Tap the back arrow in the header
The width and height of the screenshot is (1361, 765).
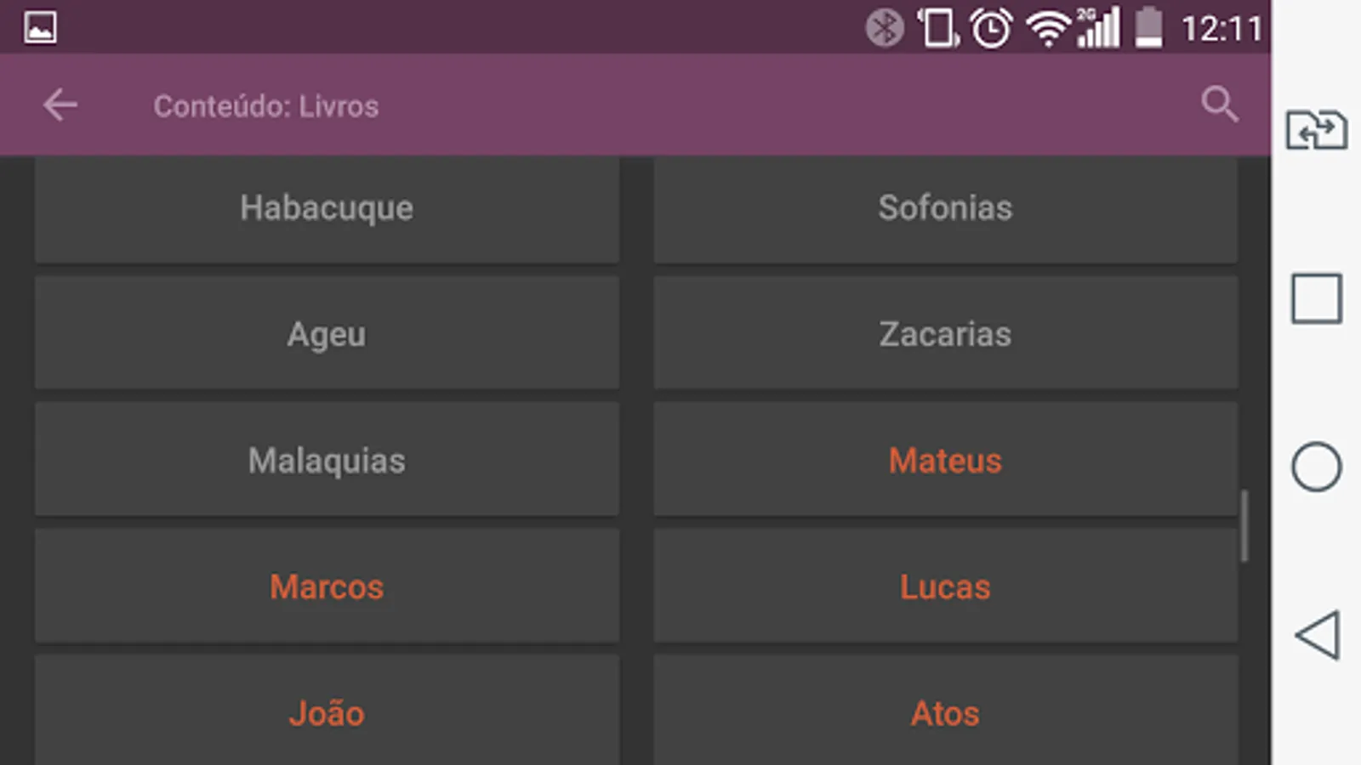pos(60,105)
